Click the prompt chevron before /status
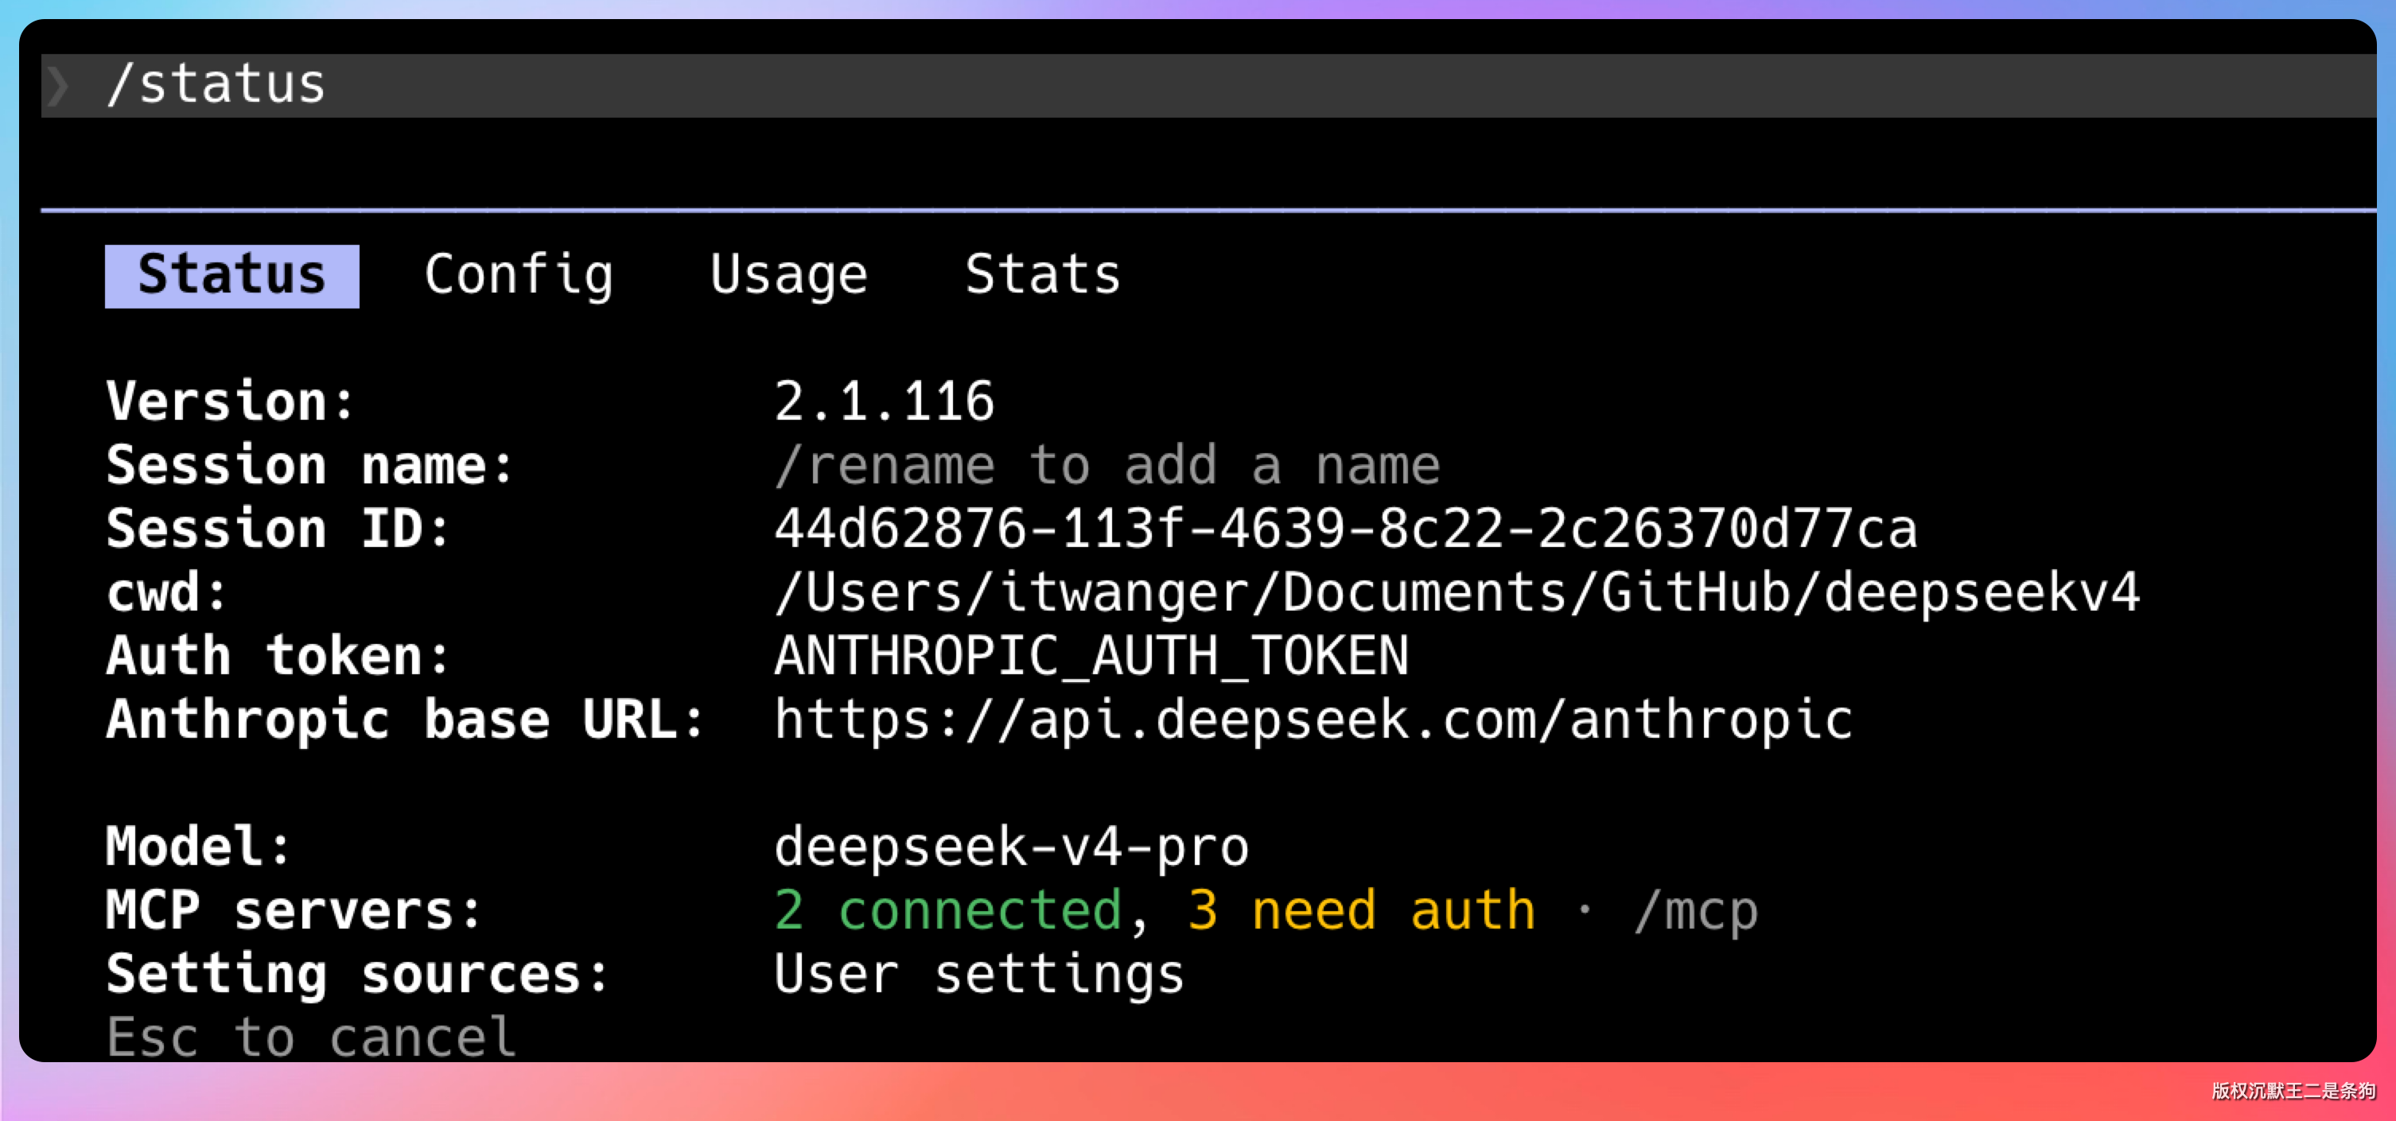 (59, 86)
